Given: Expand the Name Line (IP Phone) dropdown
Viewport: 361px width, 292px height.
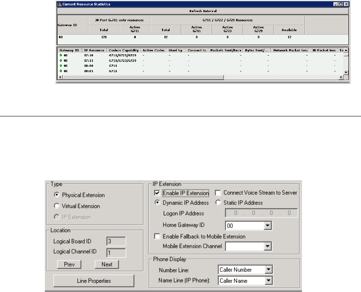Looking at the screenshot, I should tap(268, 281).
